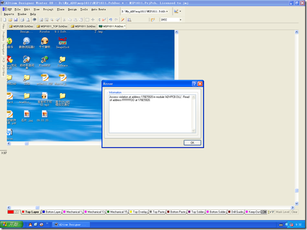The width and height of the screenshot is (307, 230).
Task: Click the error dialog help question mark
Action: tap(194, 84)
